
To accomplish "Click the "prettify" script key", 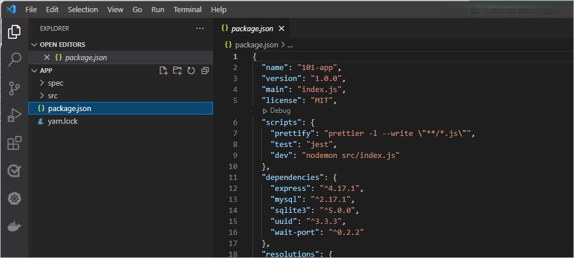I will [293, 134].
